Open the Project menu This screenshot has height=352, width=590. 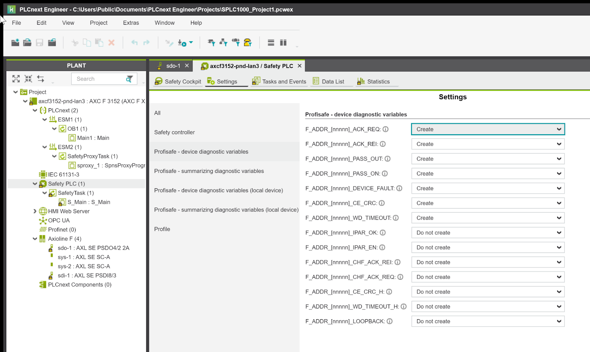[x=99, y=23]
